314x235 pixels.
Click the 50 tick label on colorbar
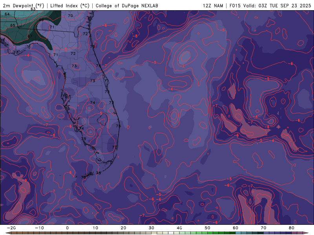tap(208, 228)
